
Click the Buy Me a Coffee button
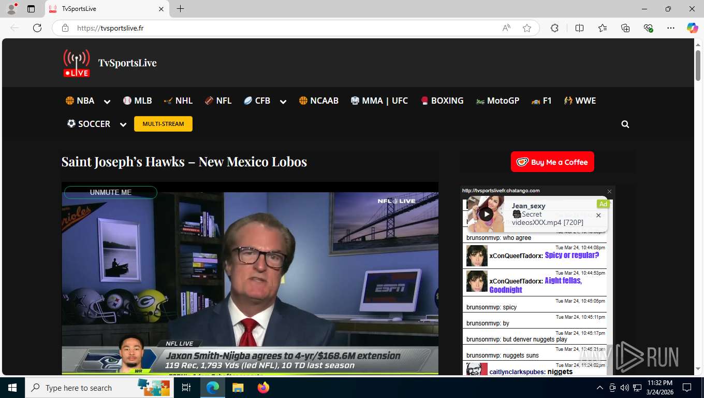tap(552, 162)
